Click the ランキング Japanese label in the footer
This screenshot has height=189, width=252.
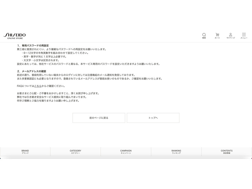[x=176, y=153]
